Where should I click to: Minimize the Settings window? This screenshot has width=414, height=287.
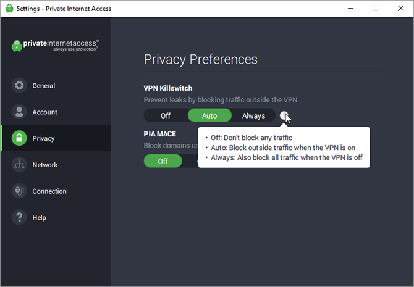tap(350, 9)
